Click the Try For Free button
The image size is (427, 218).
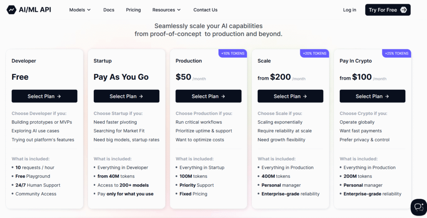point(388,10)
